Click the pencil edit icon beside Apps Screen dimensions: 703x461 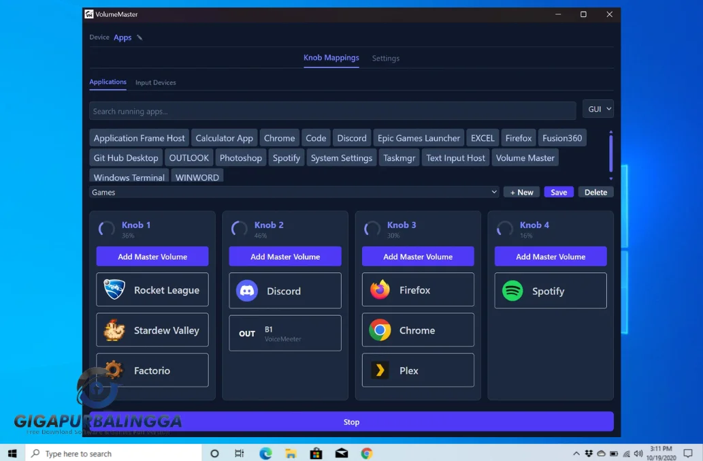[140, 37]
